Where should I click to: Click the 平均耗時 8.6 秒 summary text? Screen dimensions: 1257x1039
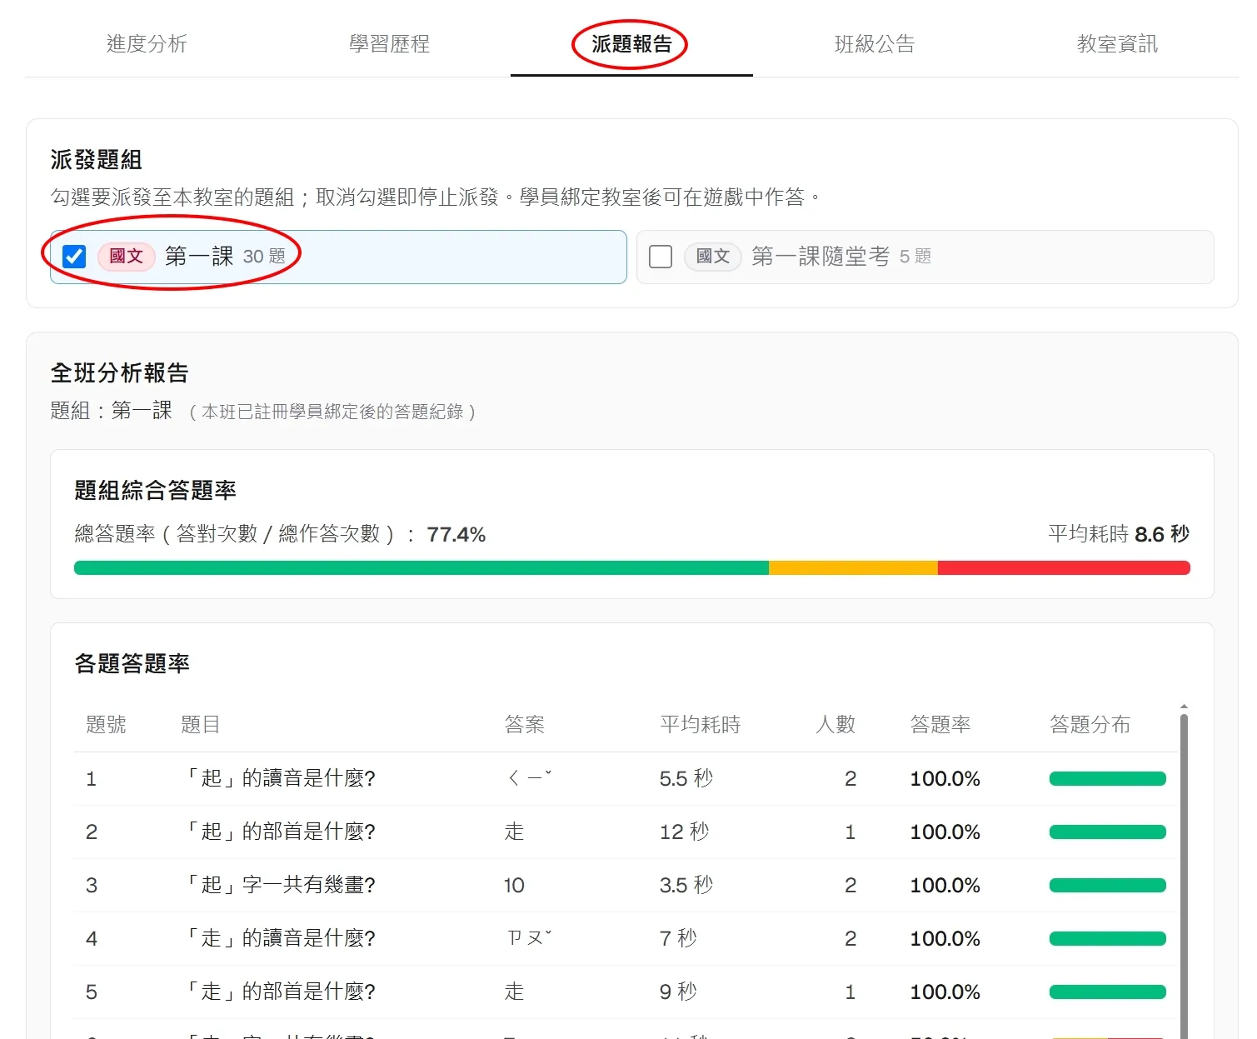click(x=1119, y=533)
